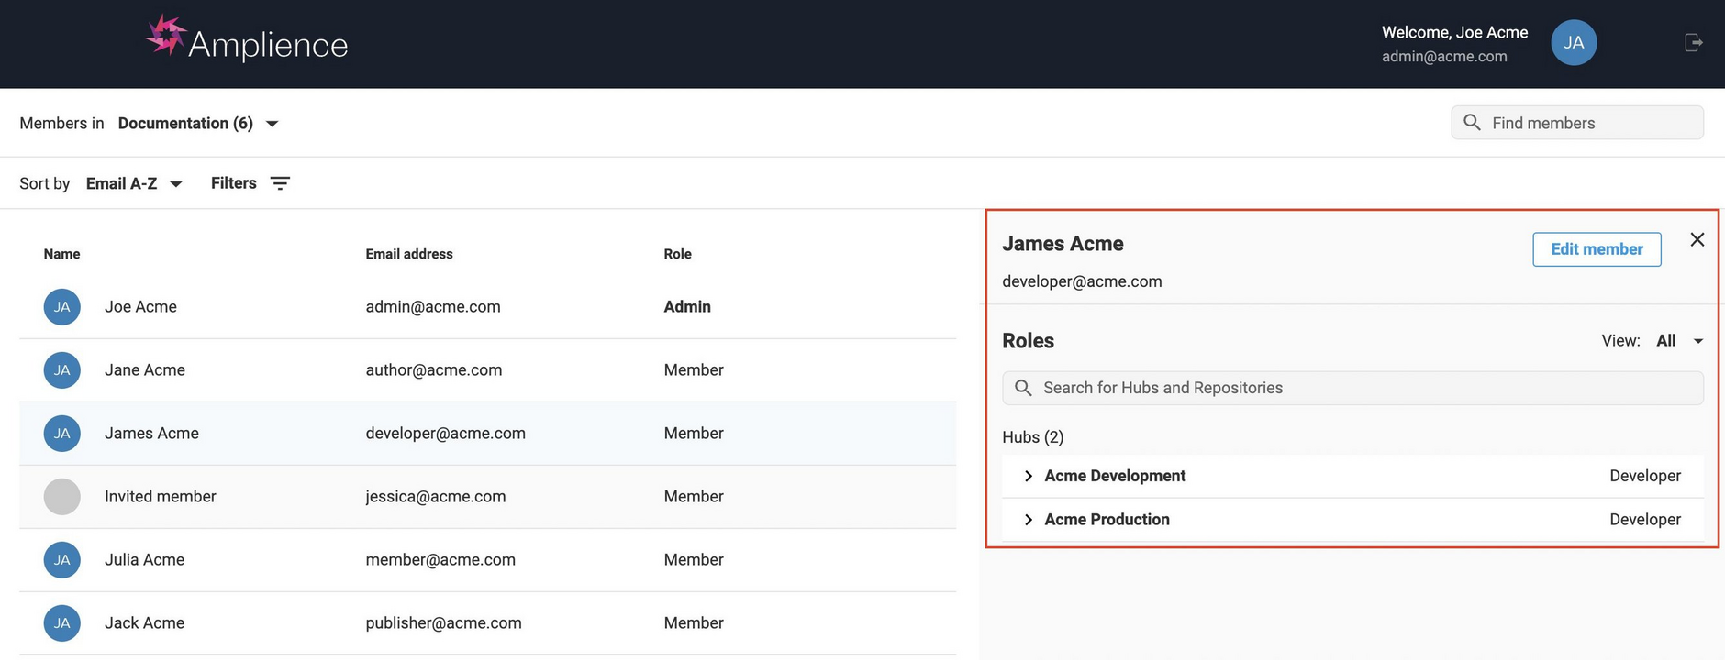
Task: Click jessica@acme.com email
Action: pyautogui.click(x=436, y=497)
